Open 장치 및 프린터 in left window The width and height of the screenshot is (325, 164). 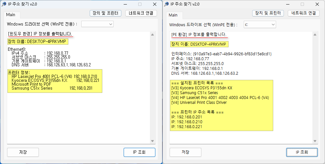tap(106, 13)
